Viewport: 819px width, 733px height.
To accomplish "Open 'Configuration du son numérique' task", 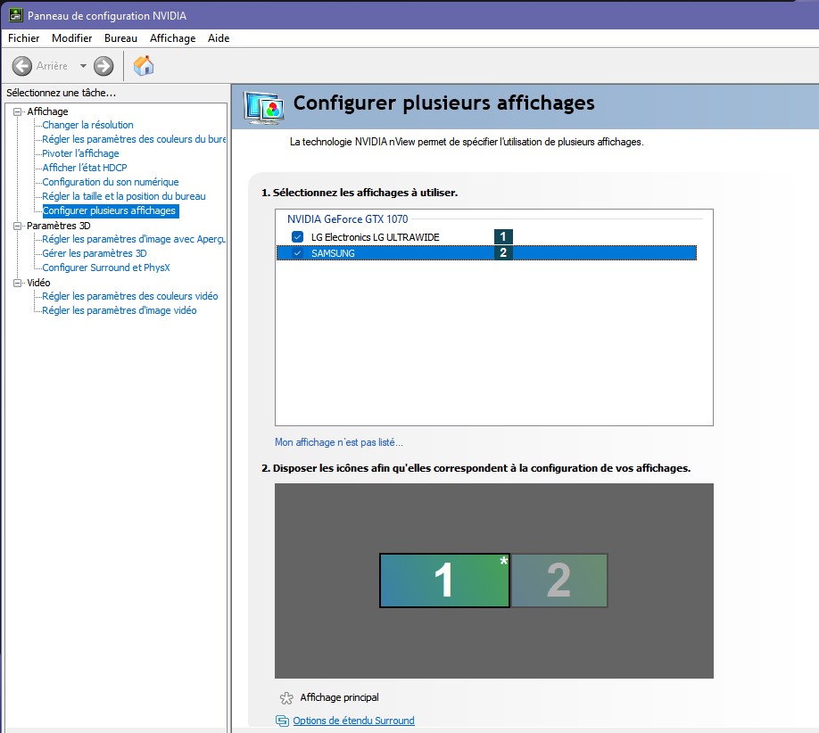I will click(111, 182).
